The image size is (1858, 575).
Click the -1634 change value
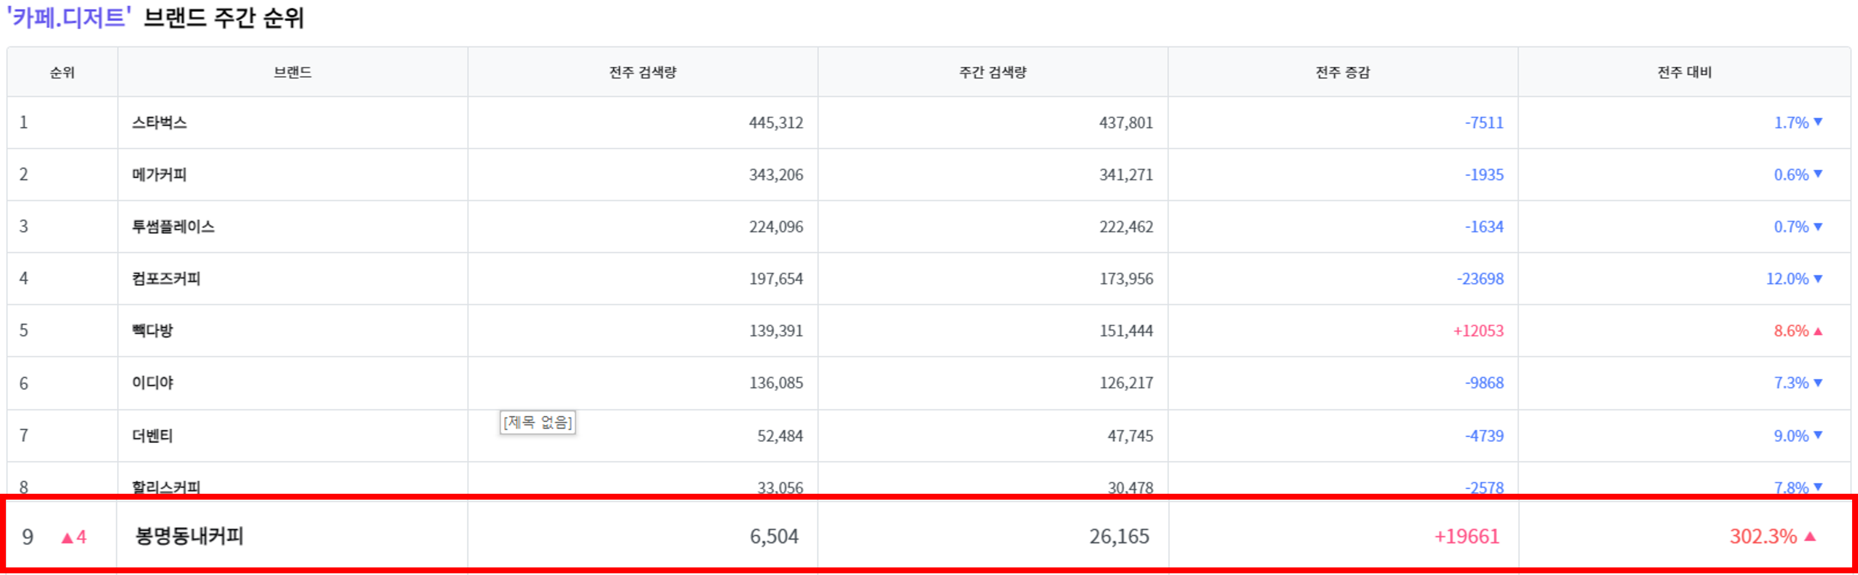click(1484, 226)
